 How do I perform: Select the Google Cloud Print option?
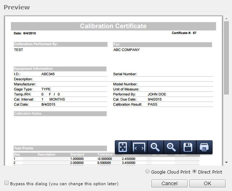click(147, 172)
